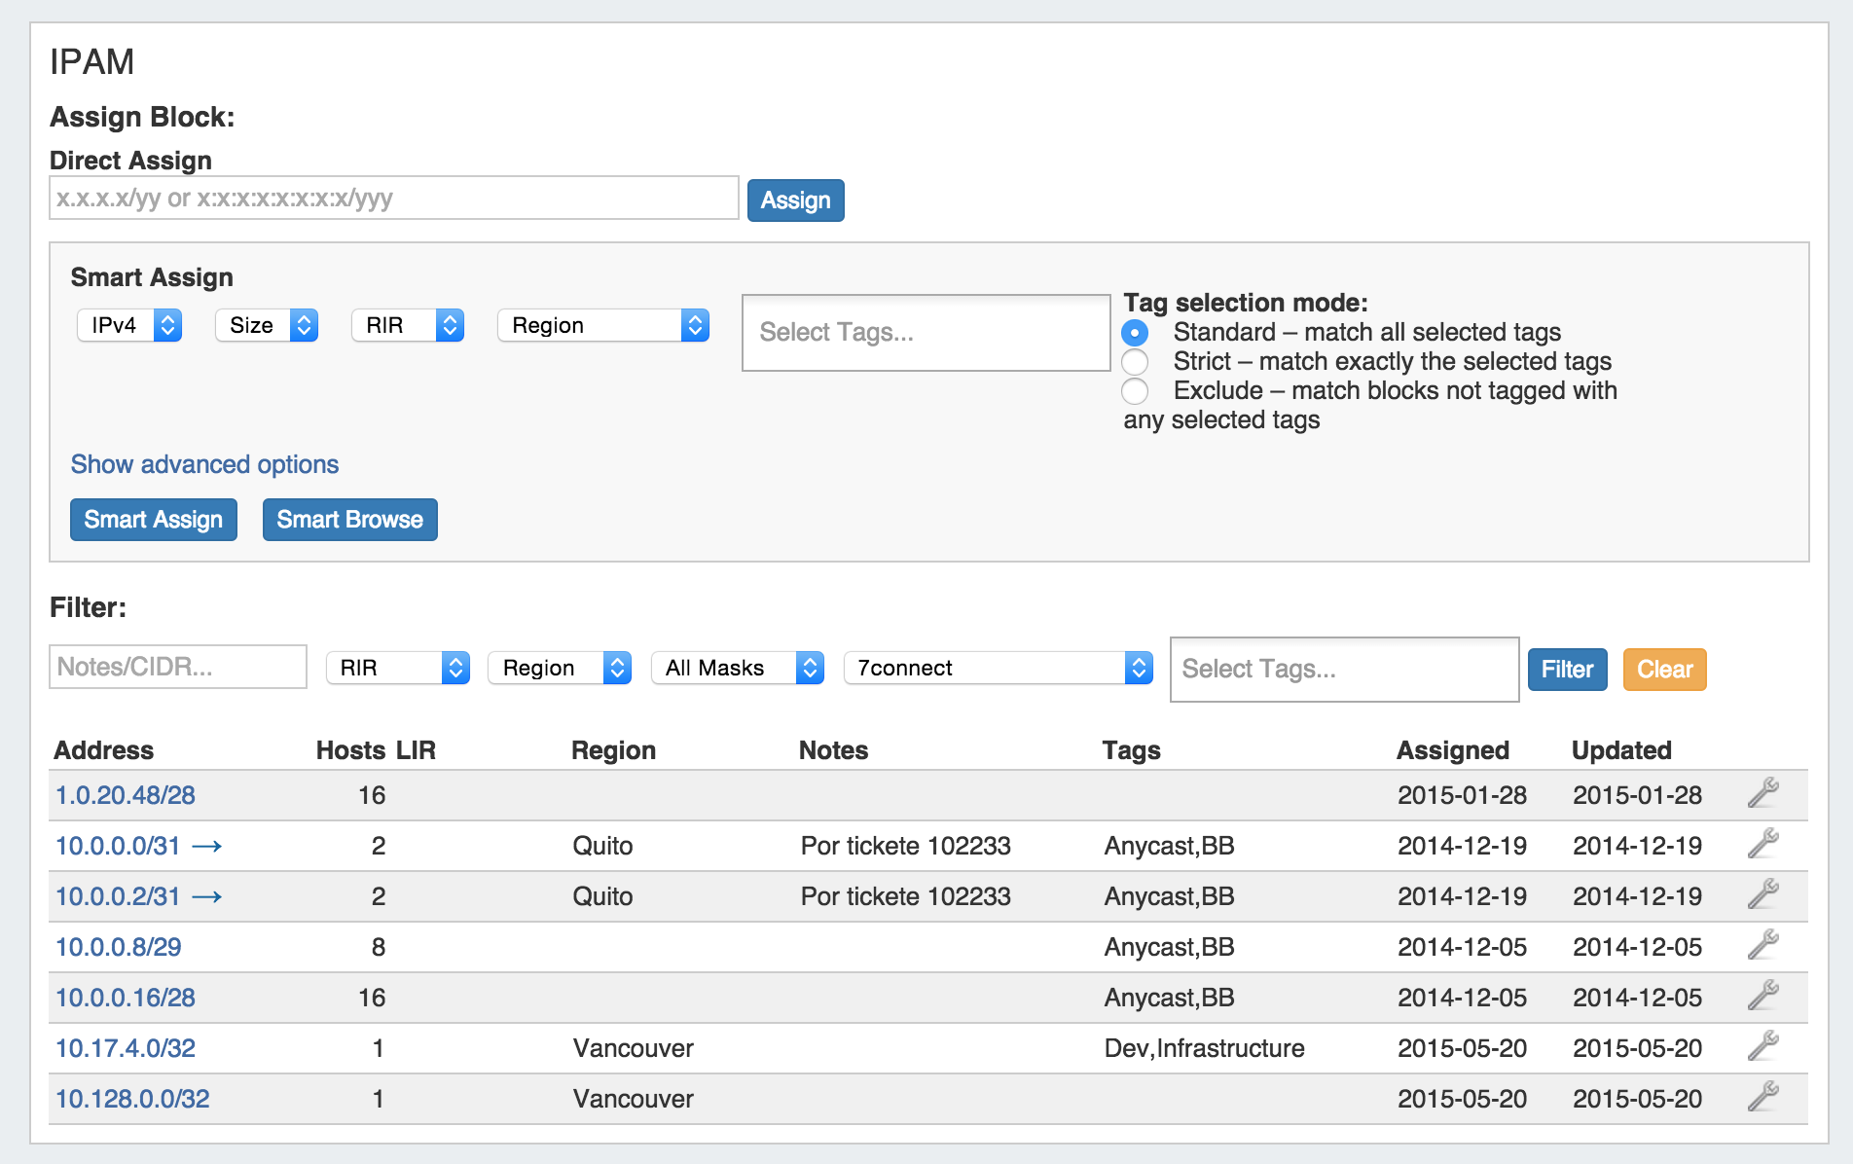Click wrench icon for 10.0.0.2/31 row
Screen dimensions: 1853x1164
1762,894
